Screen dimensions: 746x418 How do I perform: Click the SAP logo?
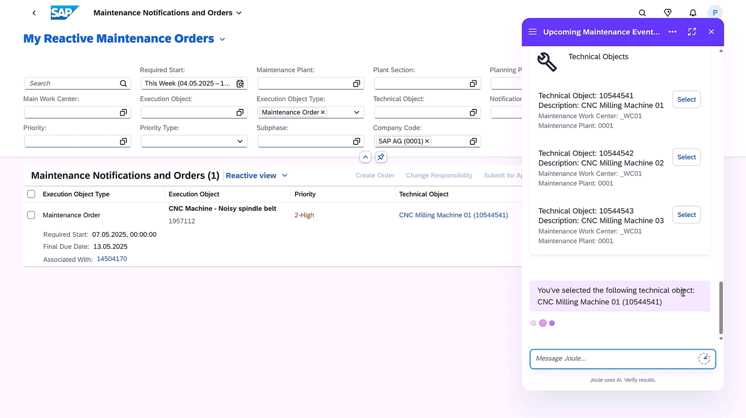(x=65, y=13)
